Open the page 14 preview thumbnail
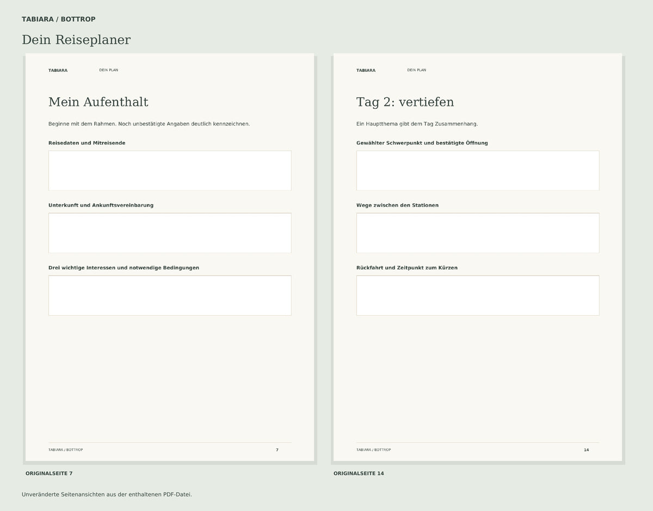653x511 pixels. click(x=478, y=257)
